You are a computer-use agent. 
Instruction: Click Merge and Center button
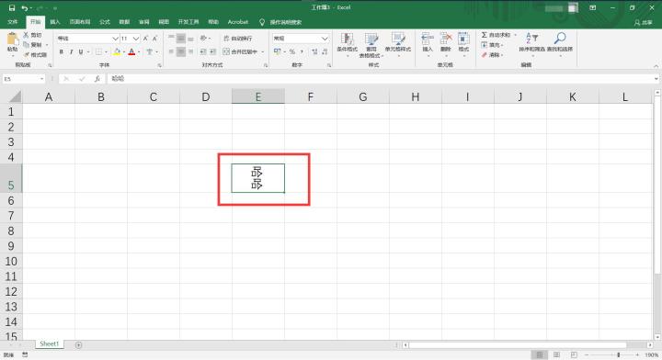point(240,51)
